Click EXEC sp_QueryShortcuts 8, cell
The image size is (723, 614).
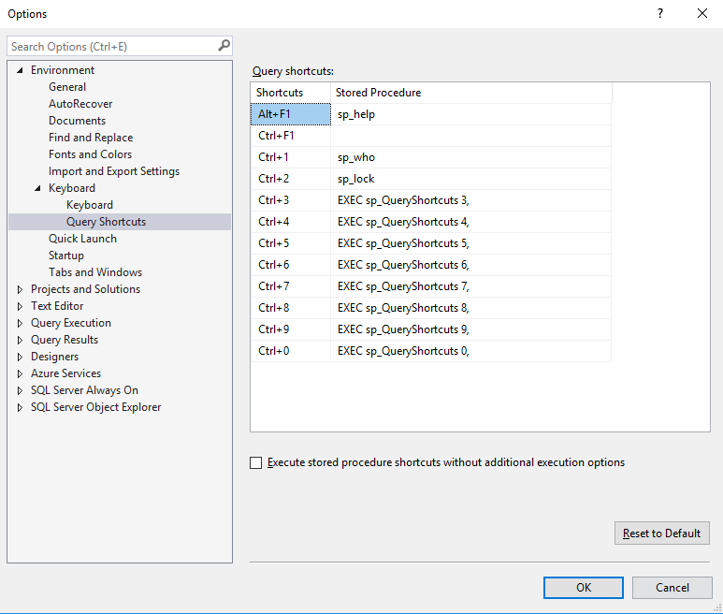pos(470,308)
